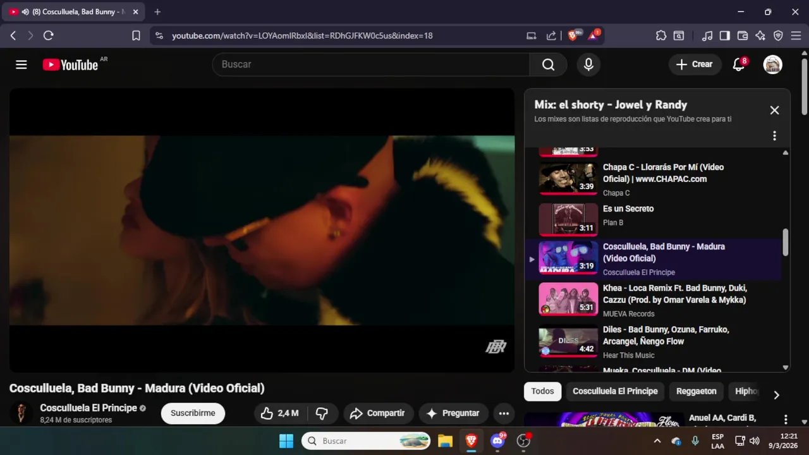Go back to the previous page

(13, 36)
